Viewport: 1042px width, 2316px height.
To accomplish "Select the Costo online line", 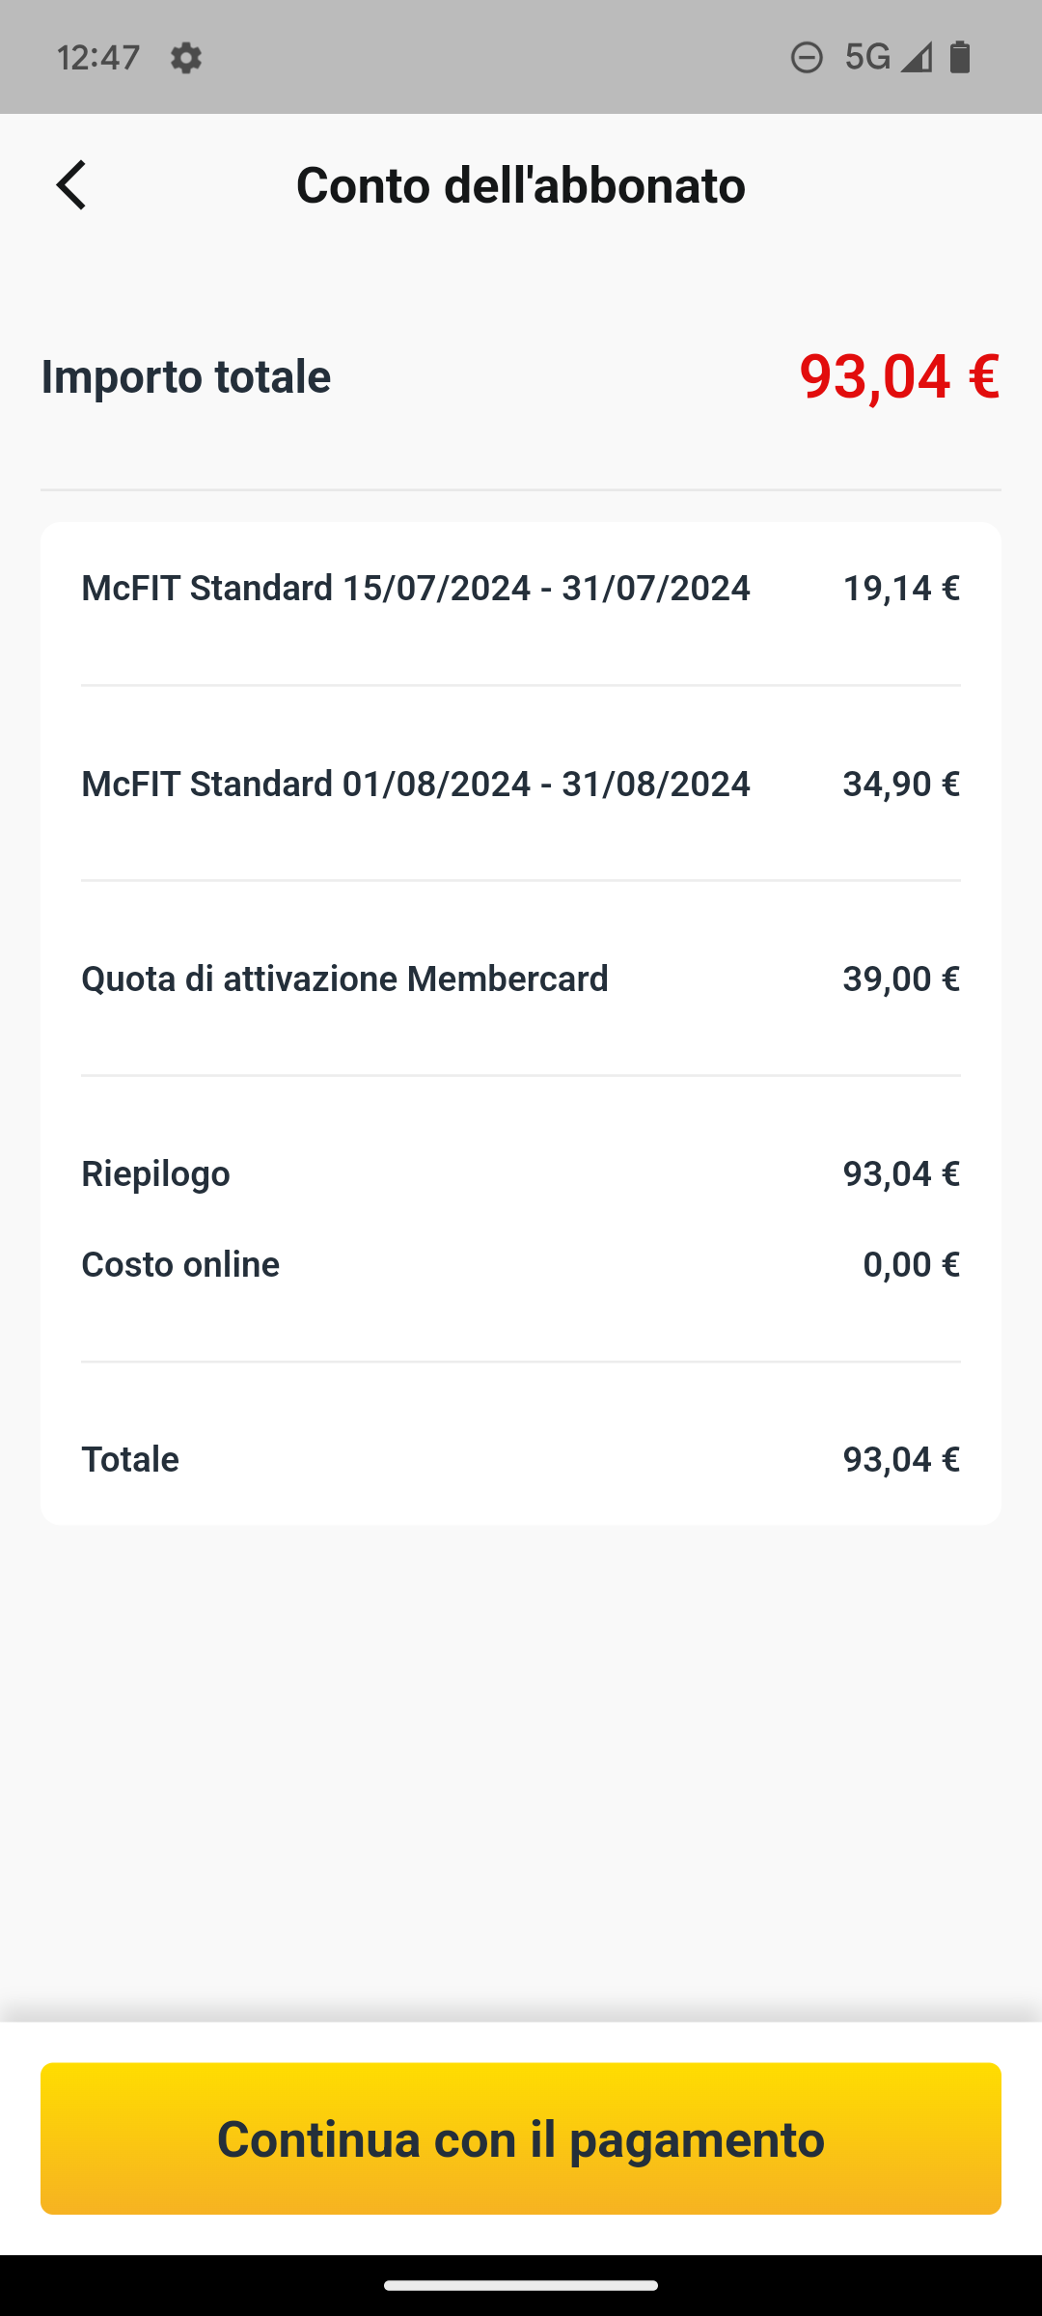I will point(521,1264).
